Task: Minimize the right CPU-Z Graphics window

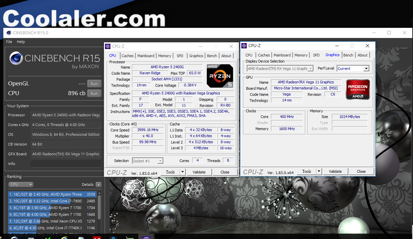Action: coord(337,46)
